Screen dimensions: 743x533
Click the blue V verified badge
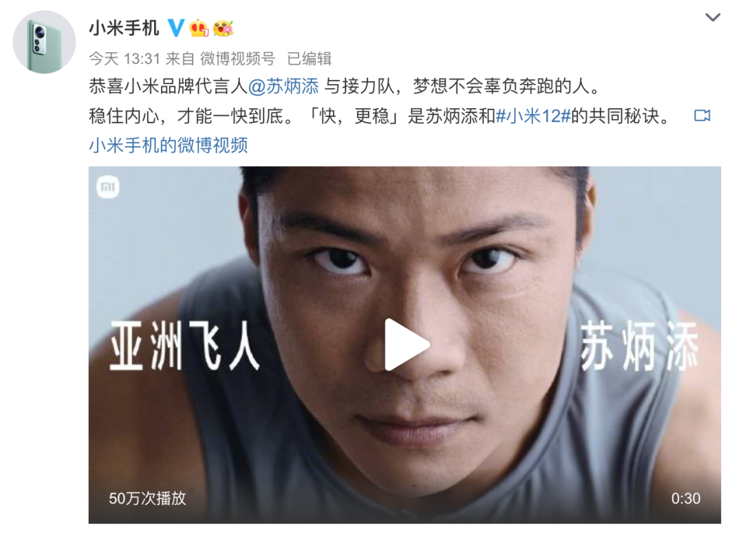pyautogui.click(x=176, y=28)
